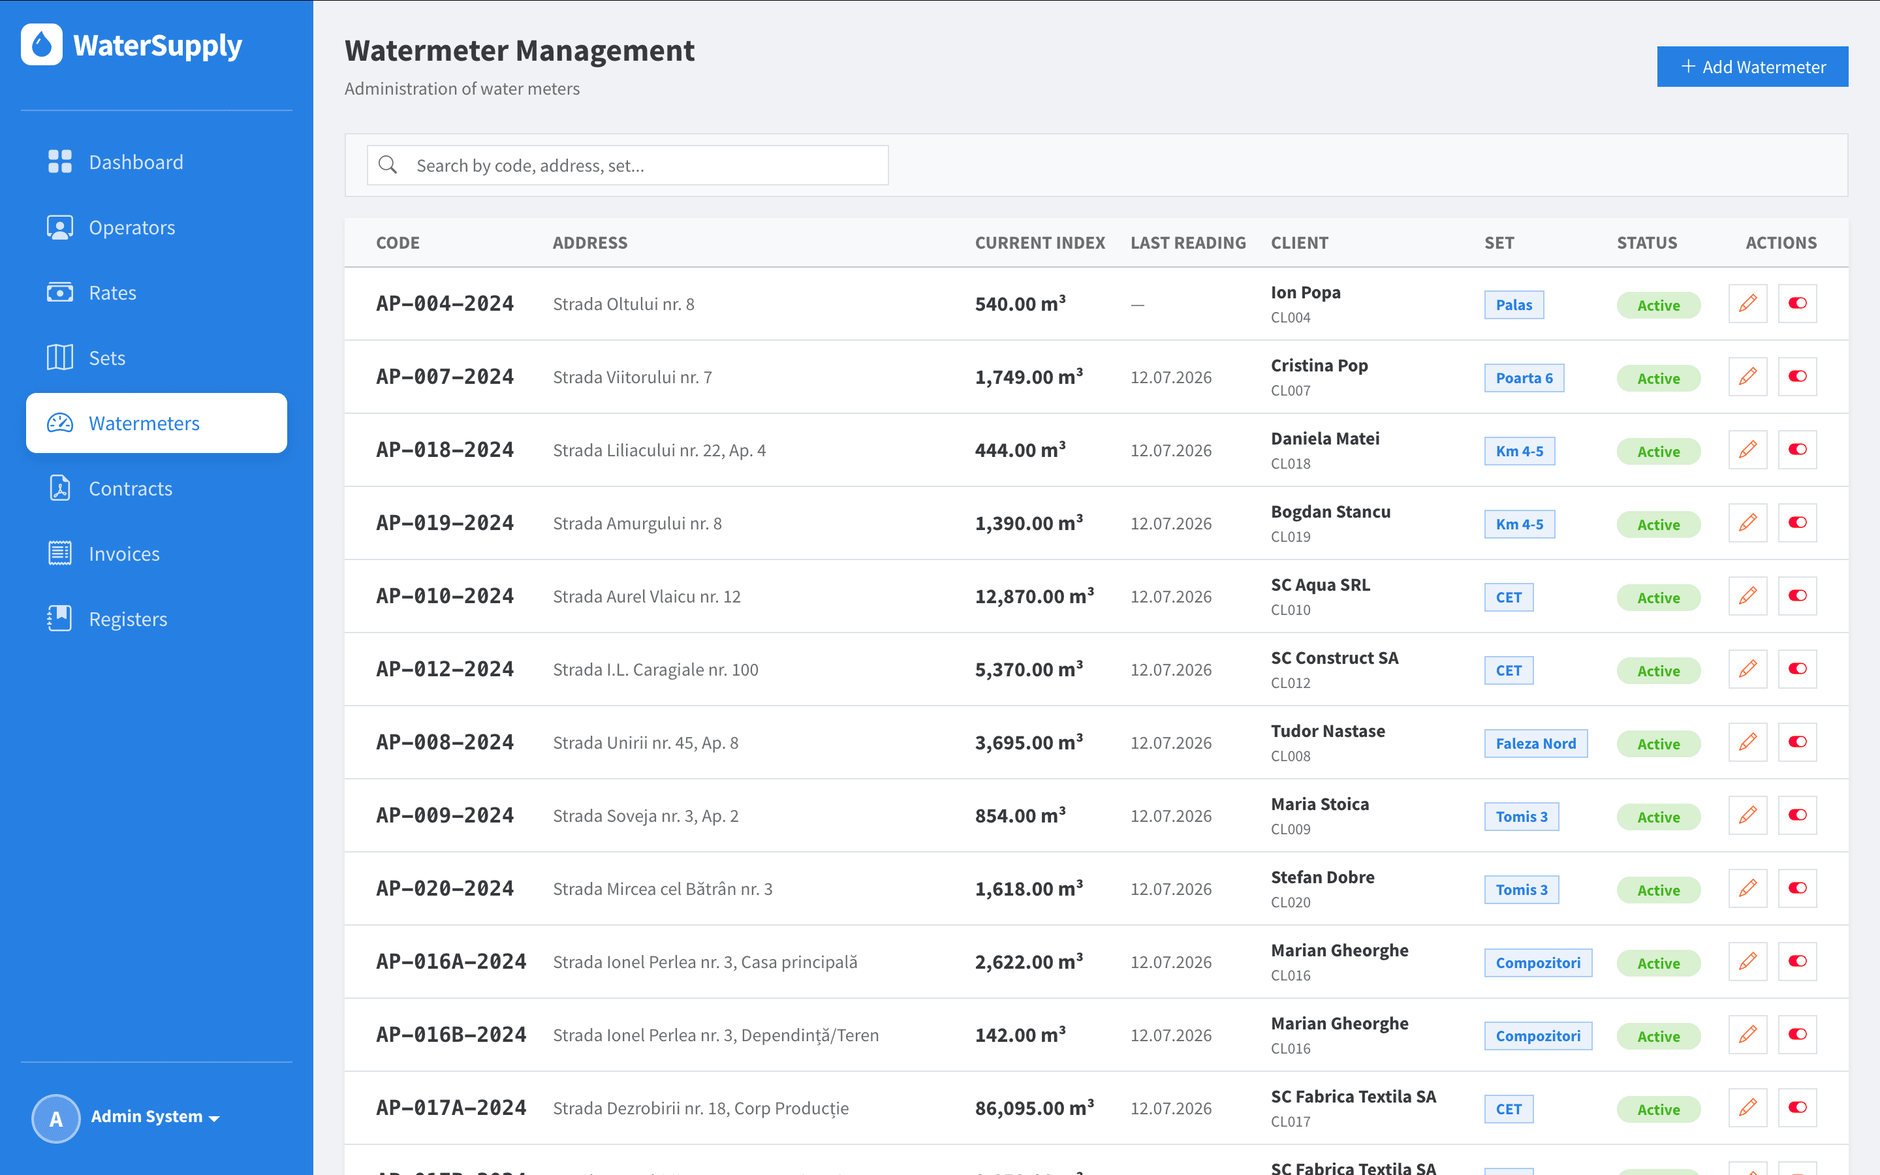Deactivate watermeter AP-019-2024 via toggle

[1798, 522]
